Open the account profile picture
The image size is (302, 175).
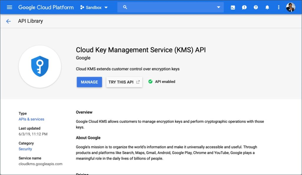click(x=291, y=7)
